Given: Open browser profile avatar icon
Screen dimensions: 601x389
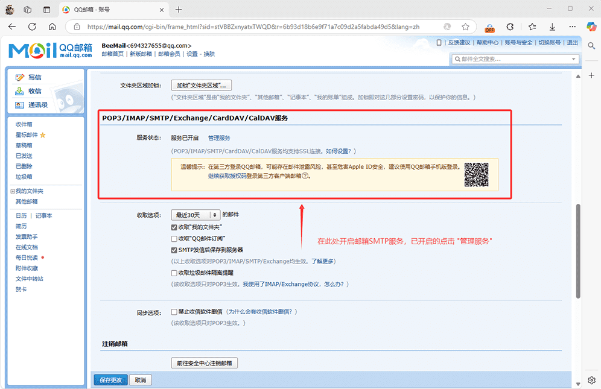Looking at the screenshot, I should point(10,10).
